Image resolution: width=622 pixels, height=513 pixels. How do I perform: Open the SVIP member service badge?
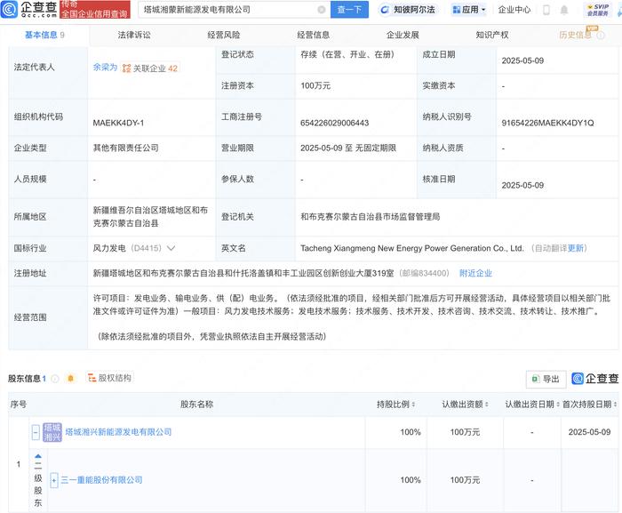click(598, 10)
